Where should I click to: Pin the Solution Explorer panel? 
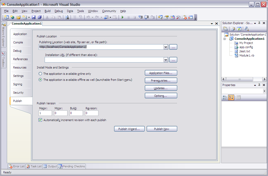pyautogui.click(x=259, y=23)
